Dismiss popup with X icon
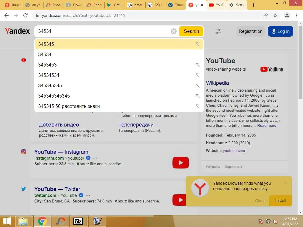The width and height of the screenshot is (303, 227). click(285, 183)
